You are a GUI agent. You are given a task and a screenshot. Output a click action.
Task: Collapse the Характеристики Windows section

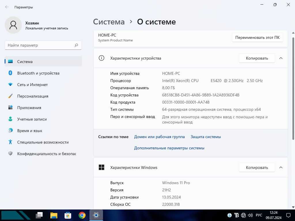click(281, 167)
